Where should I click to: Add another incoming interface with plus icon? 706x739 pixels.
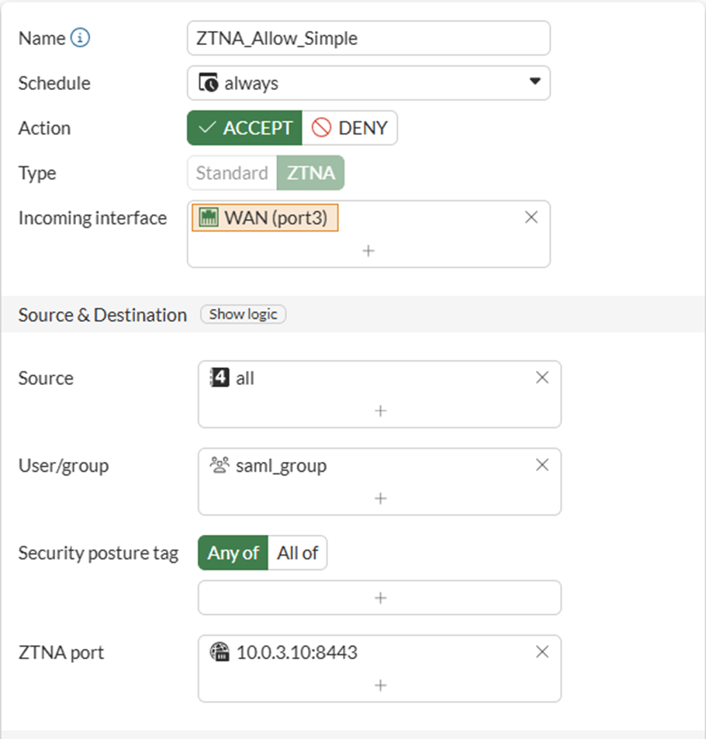click(369, 251)
